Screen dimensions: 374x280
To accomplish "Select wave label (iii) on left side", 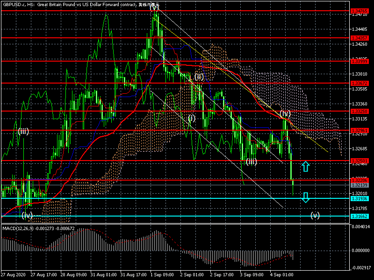I will tap(23, 131).
